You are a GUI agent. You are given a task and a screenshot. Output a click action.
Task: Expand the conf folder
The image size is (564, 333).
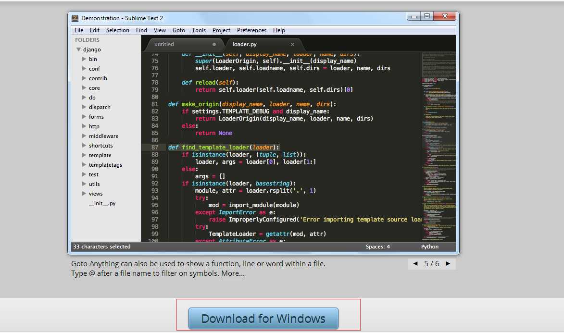84,68
